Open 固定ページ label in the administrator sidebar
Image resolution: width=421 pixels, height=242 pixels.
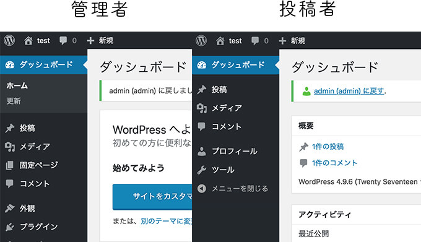[38, 165]
